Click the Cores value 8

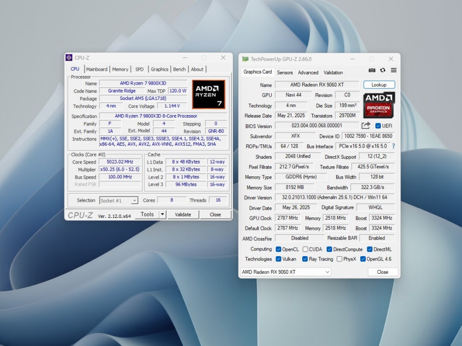click(172, 200)
